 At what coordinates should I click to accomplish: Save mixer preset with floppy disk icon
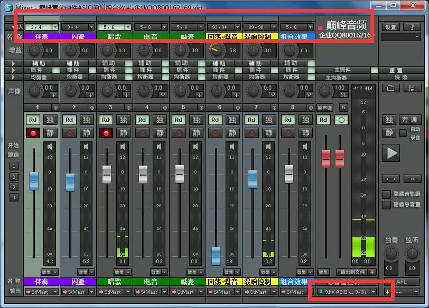coord(412,88)
